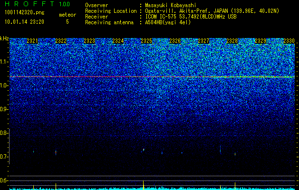Click the yellow detection marker below 2322
This screenshot has height=190, width=299.
tap(56, 186)
